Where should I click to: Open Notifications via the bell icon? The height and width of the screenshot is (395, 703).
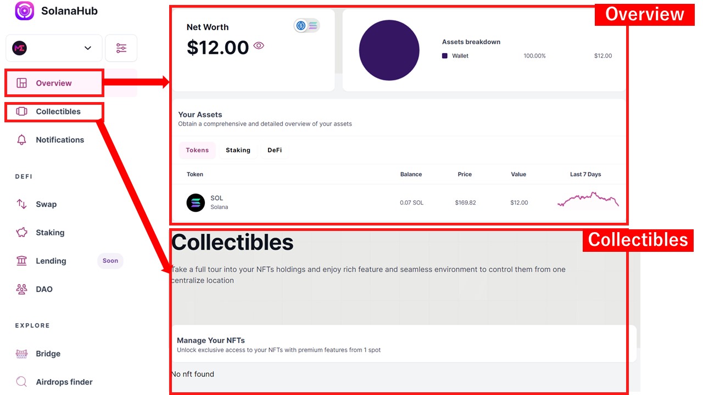click(x=22, y=139)
